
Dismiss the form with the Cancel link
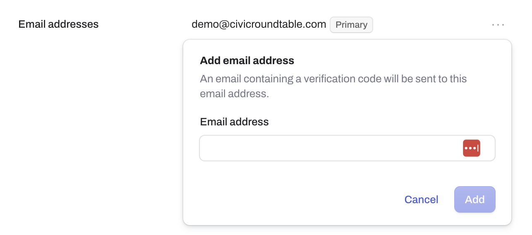(421, 199)
